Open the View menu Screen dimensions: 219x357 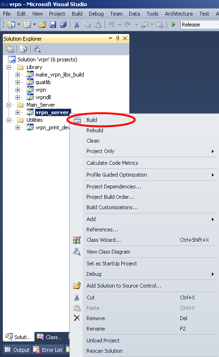(37, 14)
